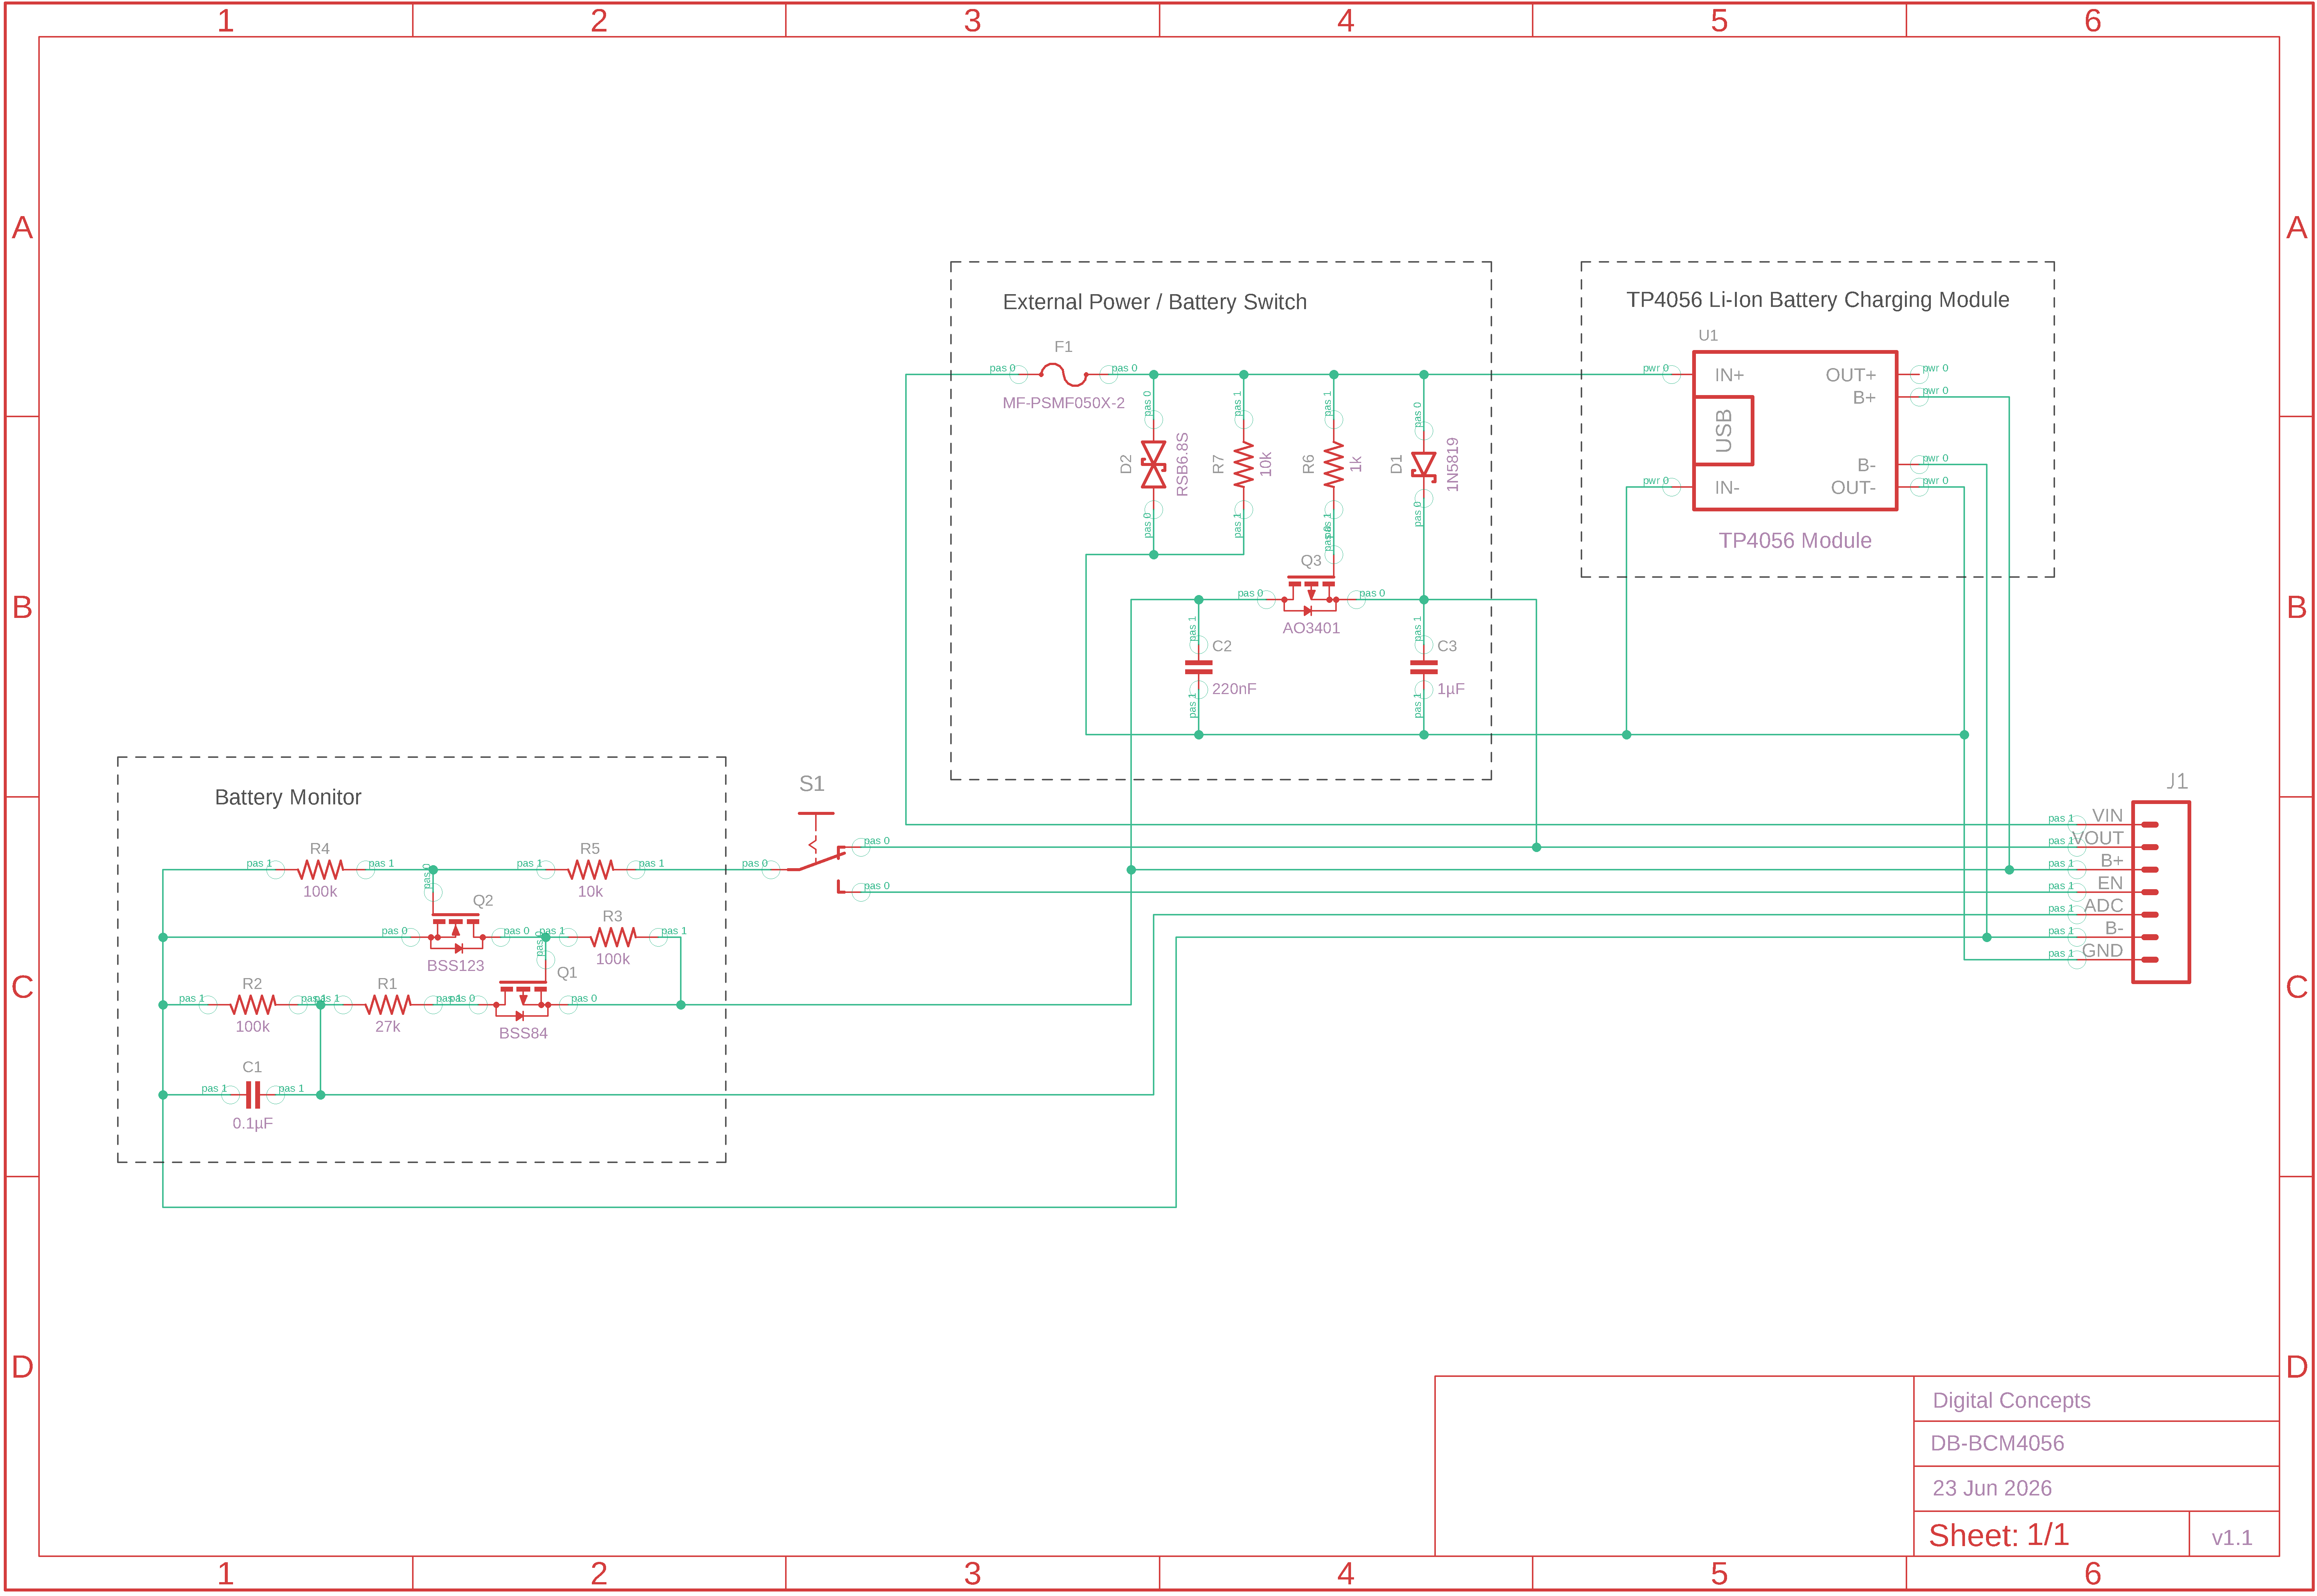Click the C3 capacitor symbol

point(1423,667)
